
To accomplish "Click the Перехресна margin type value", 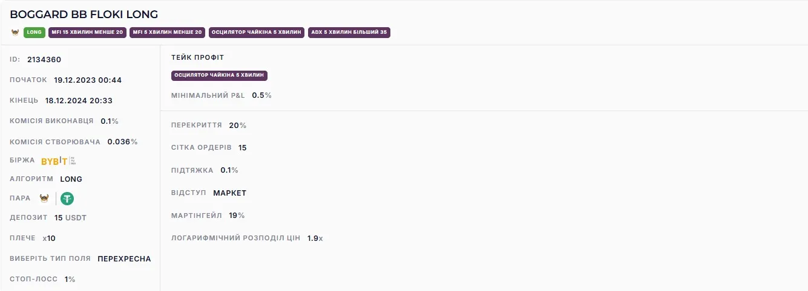I will click(x=124, y=259).
